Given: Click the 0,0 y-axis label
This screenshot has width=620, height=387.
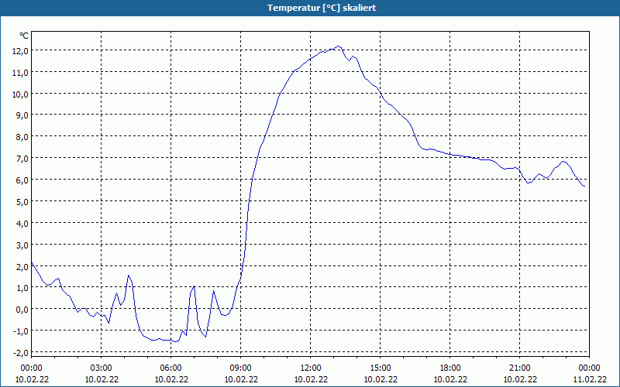Looking at the screenshot, I should [x=23, y=309].
